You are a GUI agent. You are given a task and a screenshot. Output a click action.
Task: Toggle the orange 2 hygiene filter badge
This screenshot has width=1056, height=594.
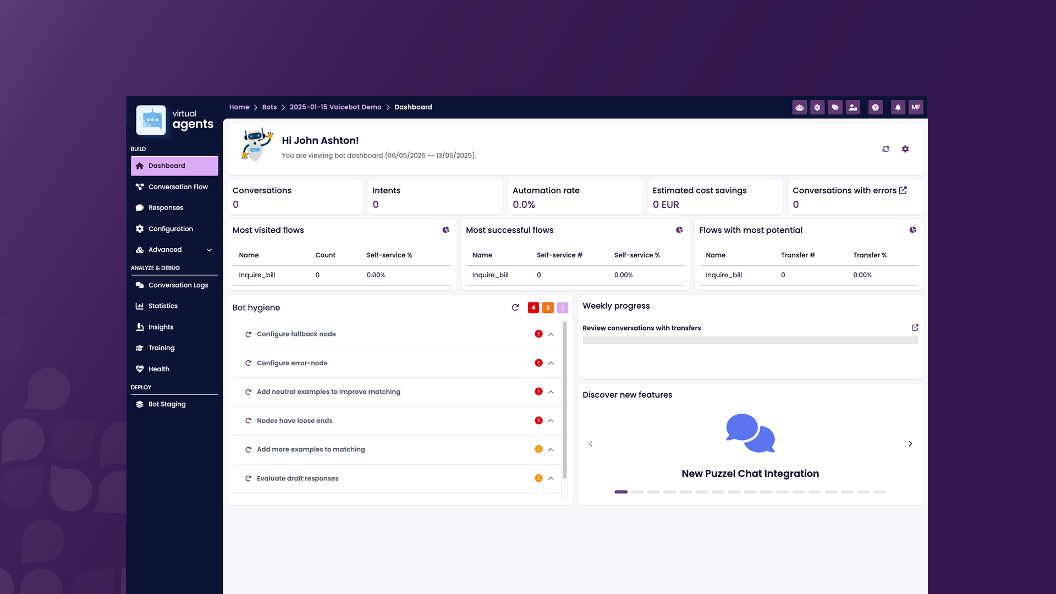point(548,307)
